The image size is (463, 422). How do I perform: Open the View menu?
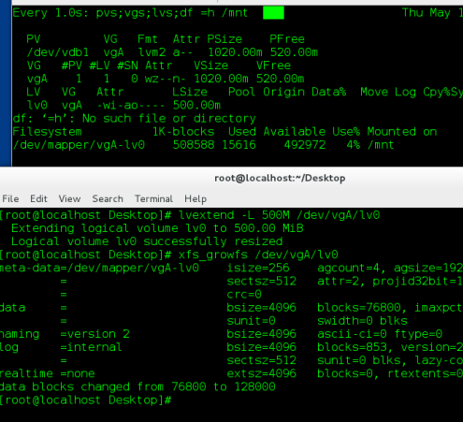pos(69,198)
